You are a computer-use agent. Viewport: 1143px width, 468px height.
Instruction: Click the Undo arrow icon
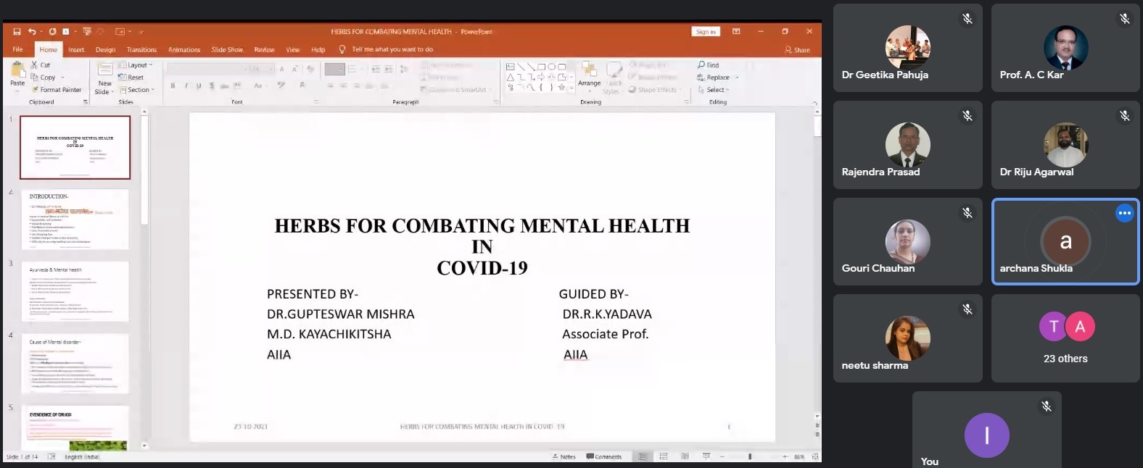click(x=31, y=32)
